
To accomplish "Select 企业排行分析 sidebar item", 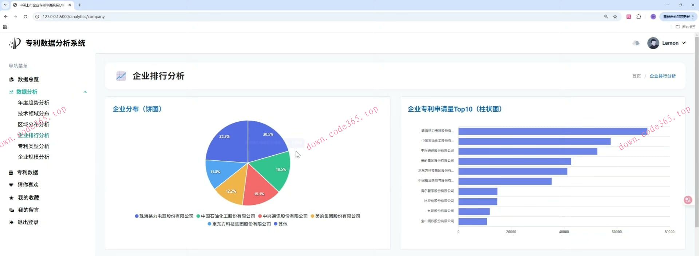I will click(x=33, y=135).
